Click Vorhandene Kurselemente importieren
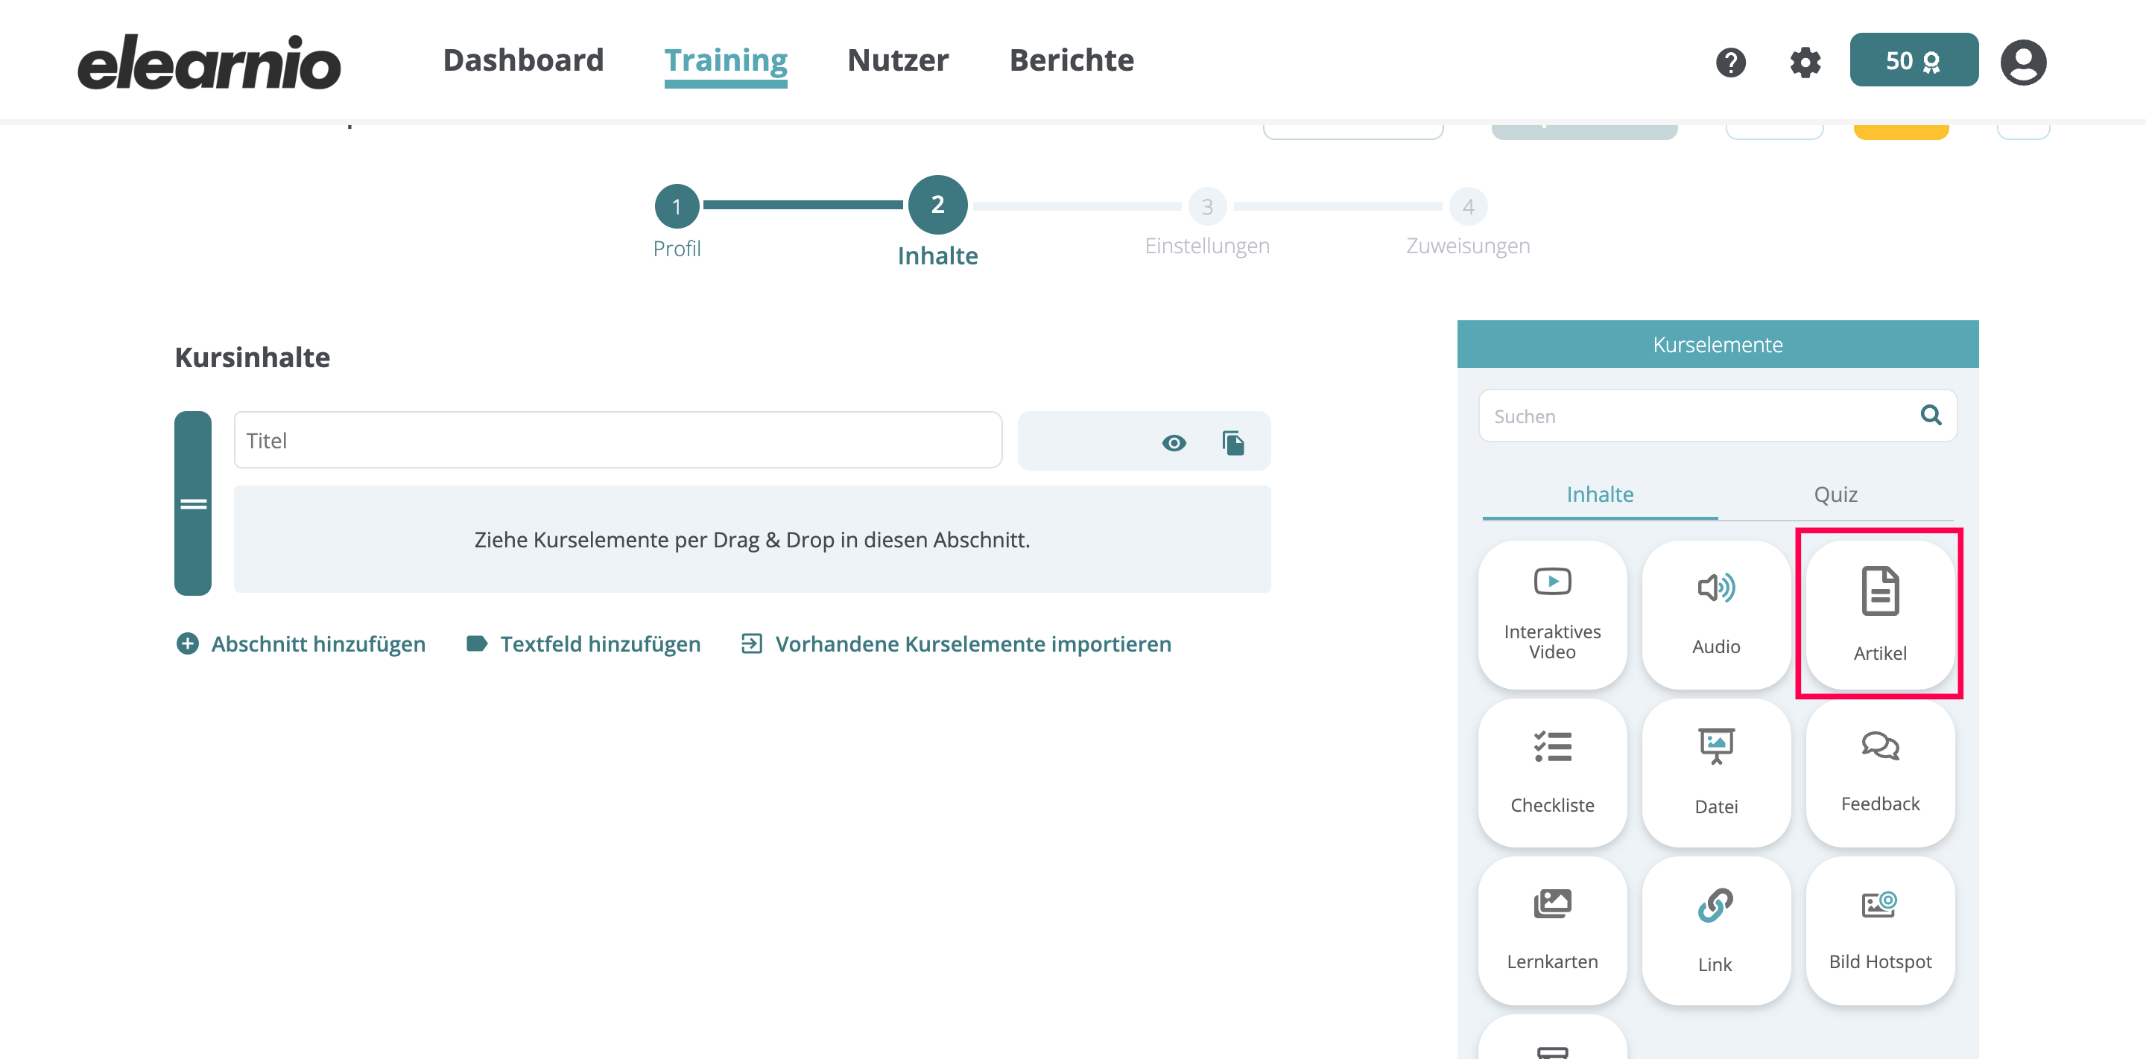This screenshot has width=2146, height=1059. (x=955, y=643)
